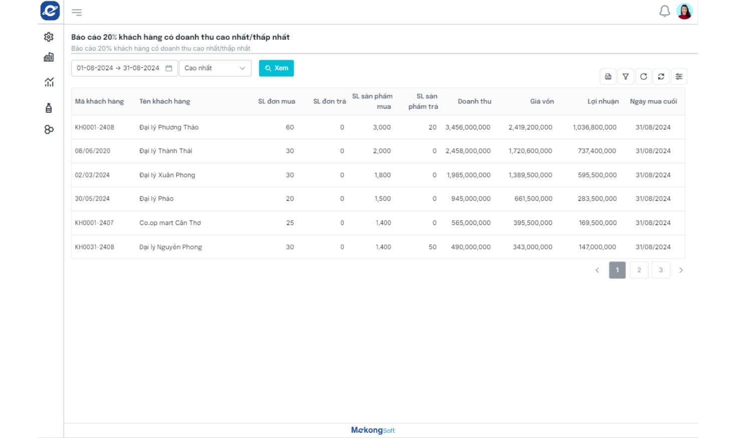Toggle the hamburger sidebar menu
736x438 pixels.
(x=77, y=12)
